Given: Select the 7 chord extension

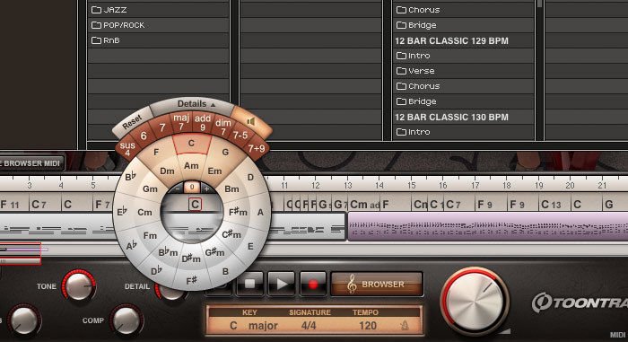Looking at the screenshot, I should (162, 127).
